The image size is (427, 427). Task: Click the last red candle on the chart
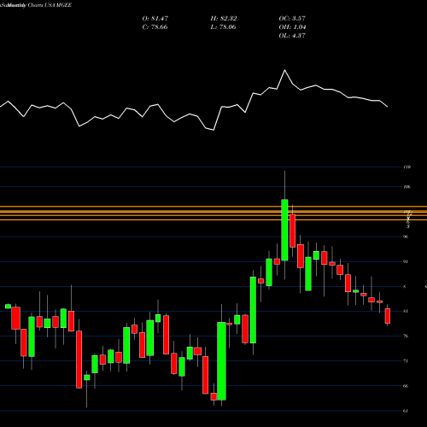coord(388,316)
